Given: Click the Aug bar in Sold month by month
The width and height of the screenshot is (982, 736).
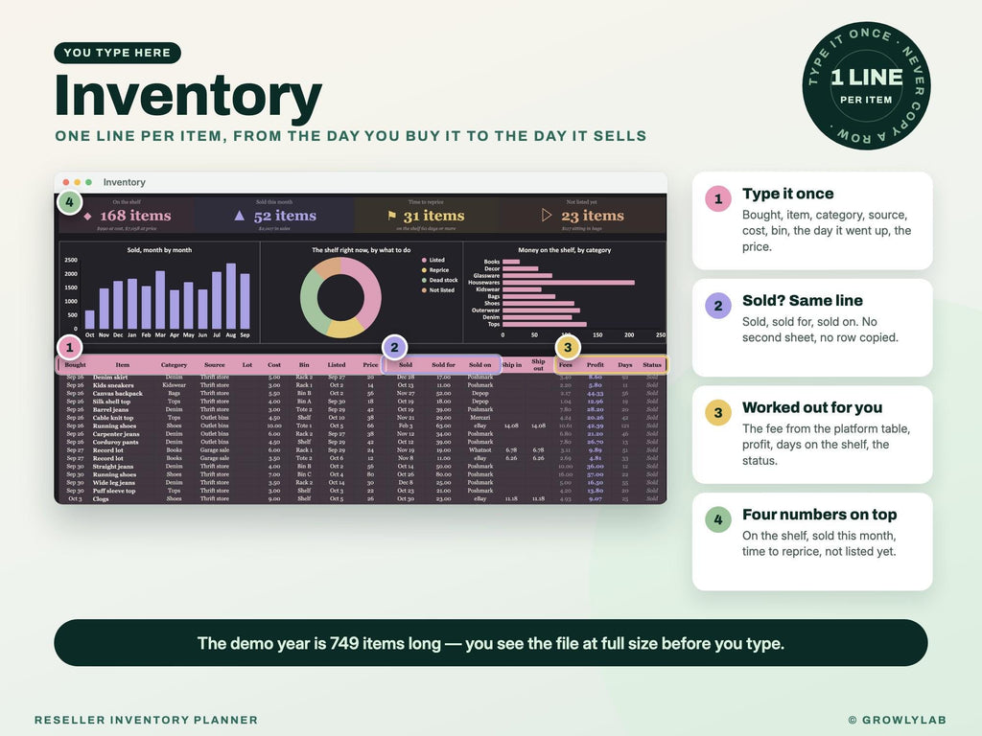Looking at the screenshot, I should [x=231, y=296].
